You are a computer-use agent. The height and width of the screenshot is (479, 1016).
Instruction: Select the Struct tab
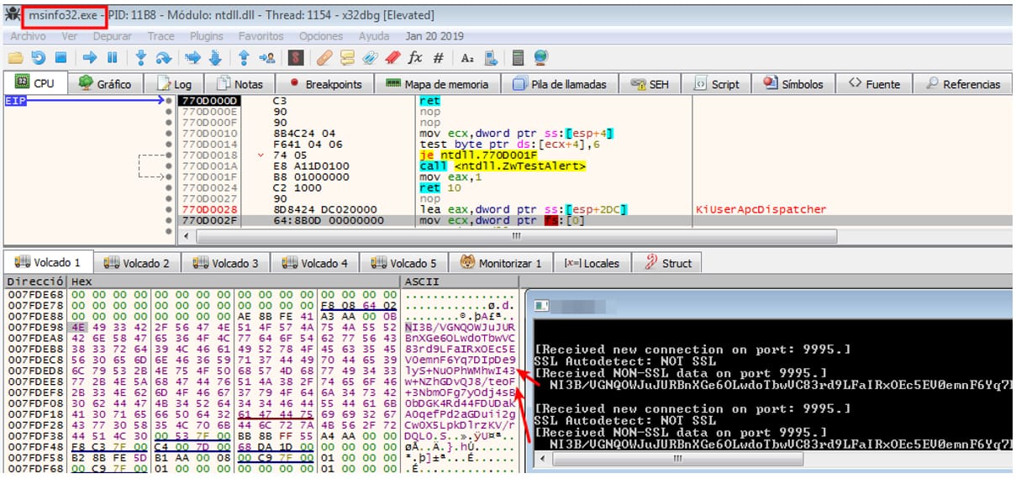click(668, 263)
